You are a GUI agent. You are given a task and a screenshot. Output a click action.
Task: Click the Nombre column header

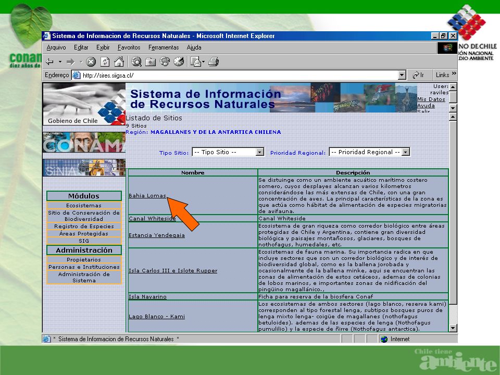click(x=193, y=172)
